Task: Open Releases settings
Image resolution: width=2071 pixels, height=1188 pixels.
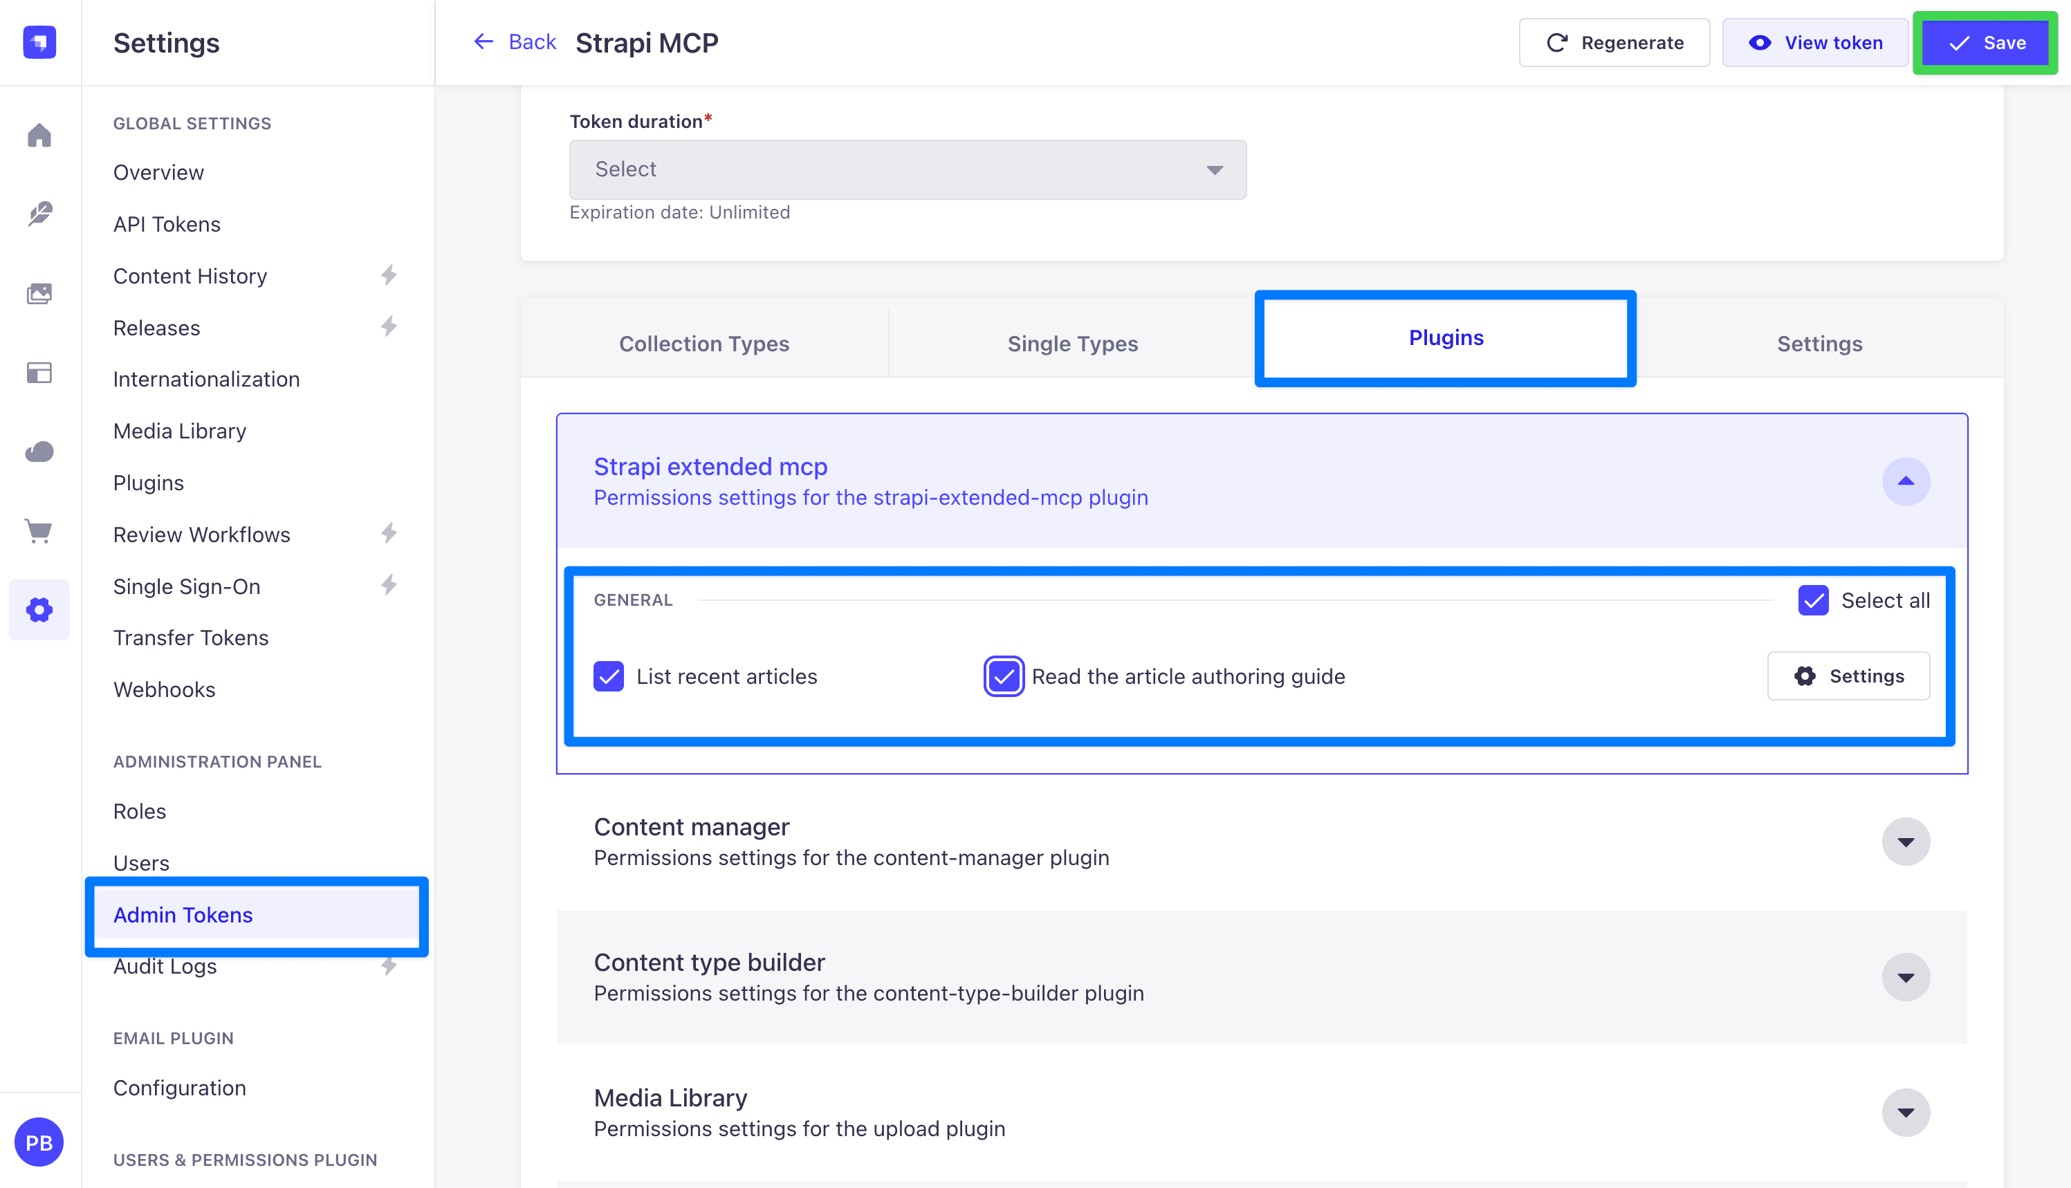Action: tap(156, 327)
